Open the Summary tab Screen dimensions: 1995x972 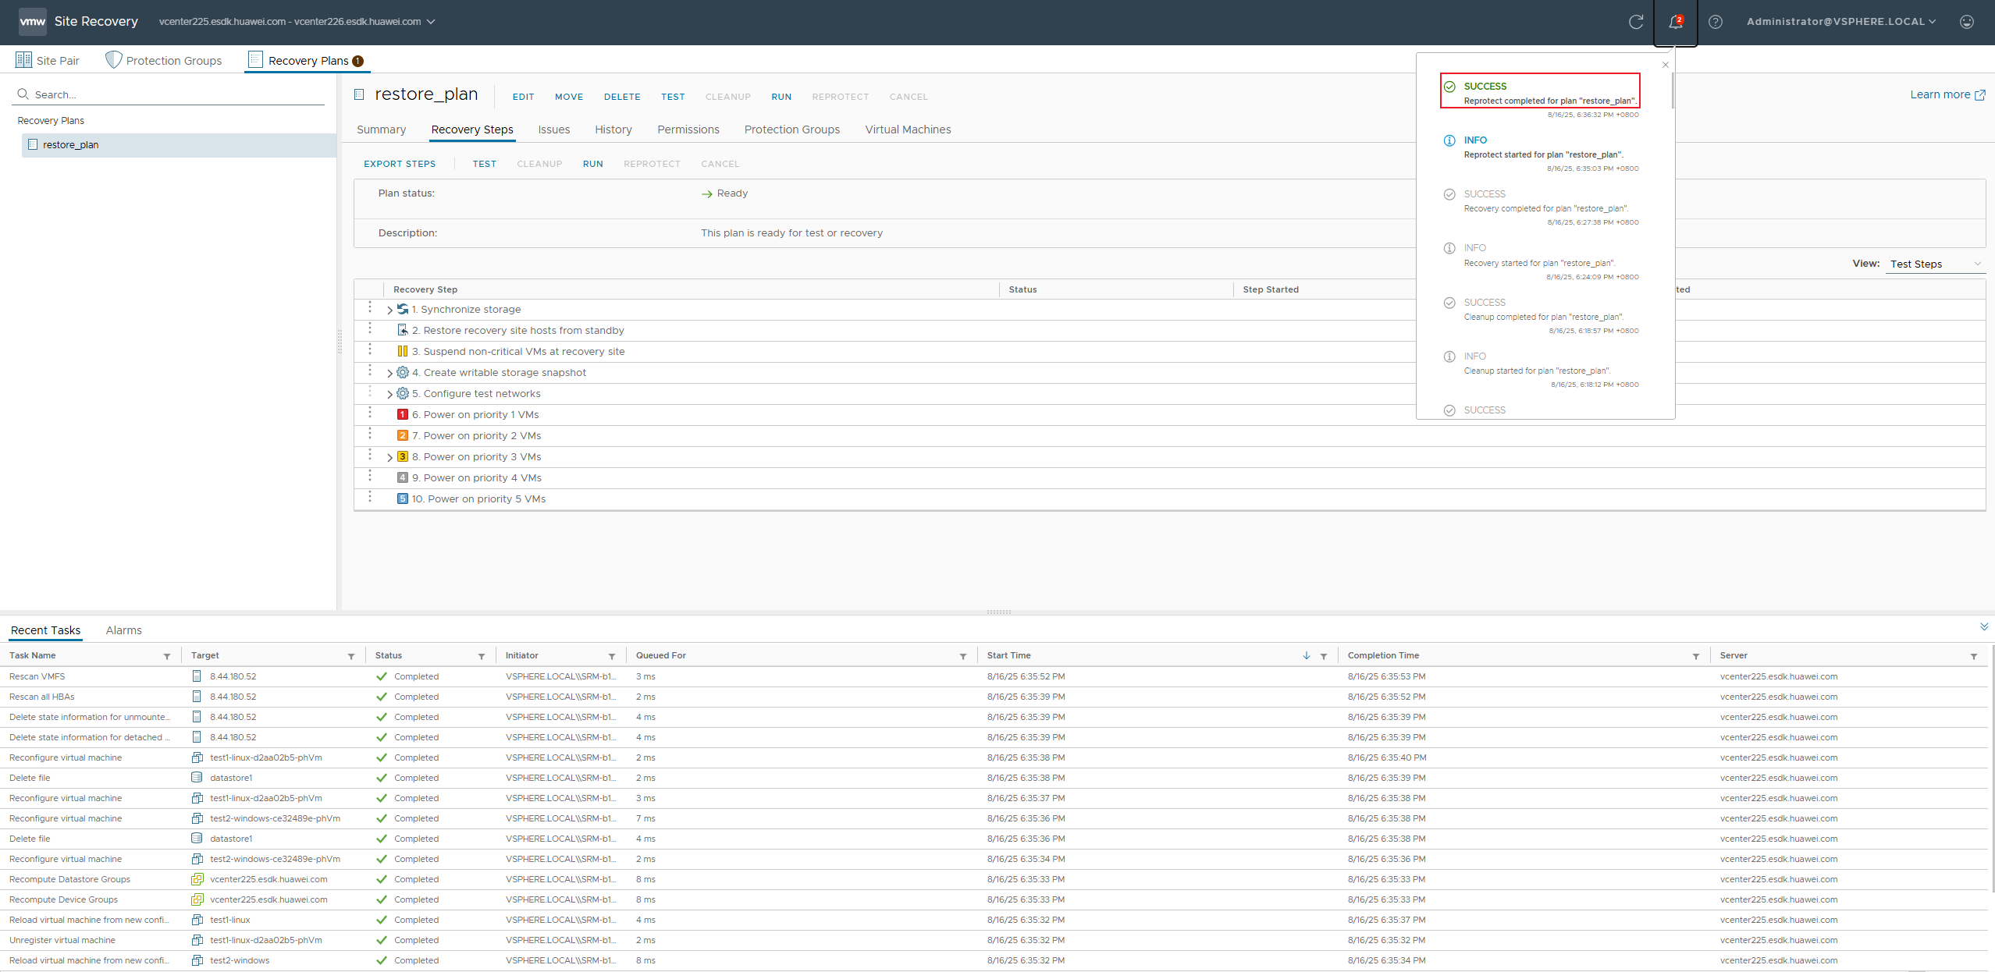381,129
